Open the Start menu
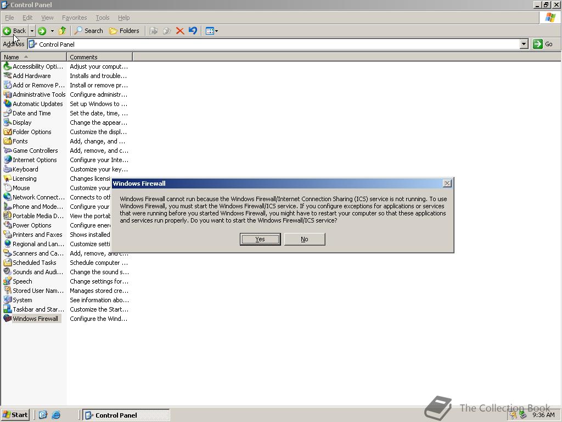The height and width of the screenshot is (422, 562). point(15,415)
